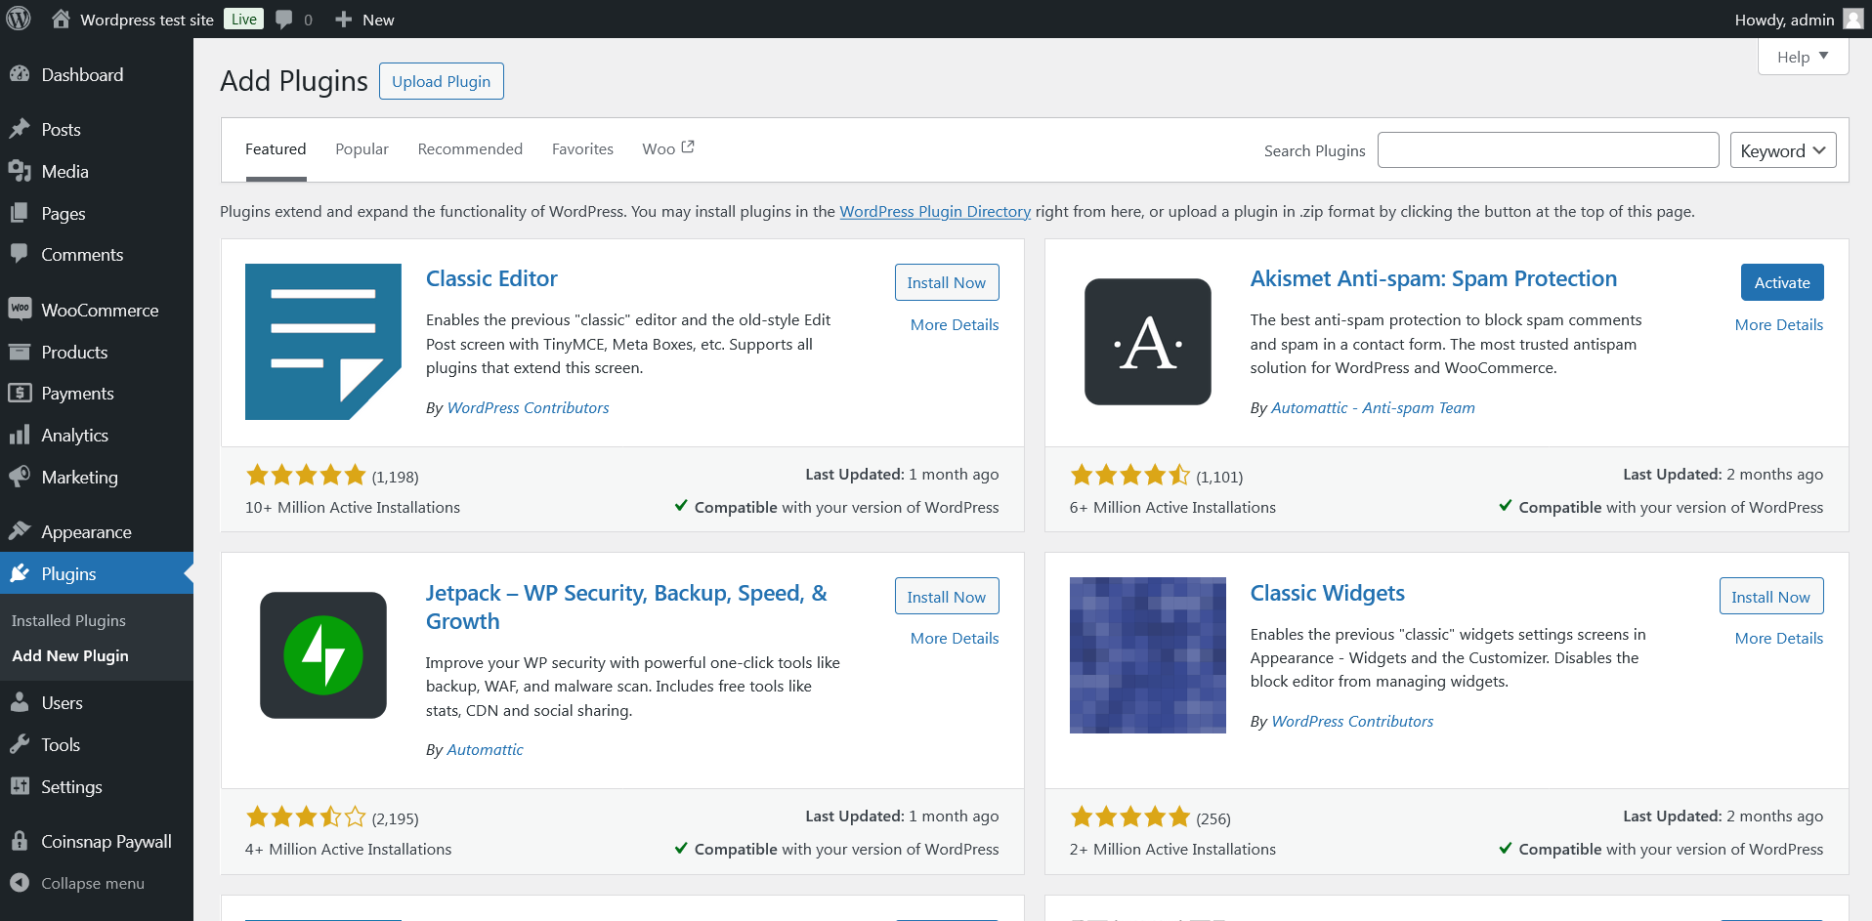Click the WooCommerce sidebar icon
The image size is (1872, 921).
coord(21,310)
